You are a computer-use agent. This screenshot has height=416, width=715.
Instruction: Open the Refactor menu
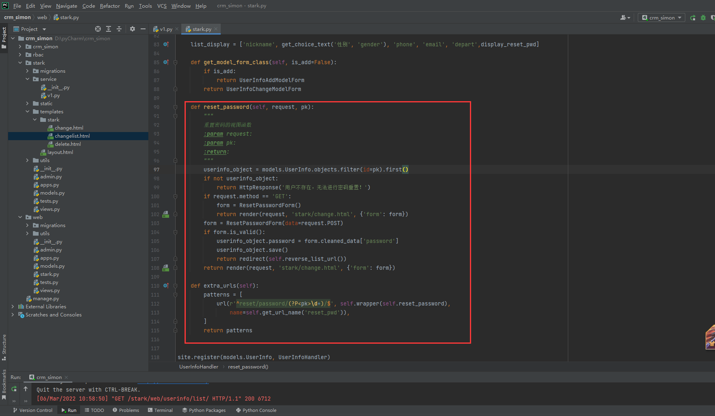110,6
